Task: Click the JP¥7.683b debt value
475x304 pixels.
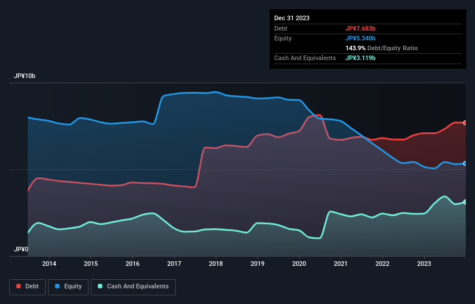Action: [x=360, y=28]
